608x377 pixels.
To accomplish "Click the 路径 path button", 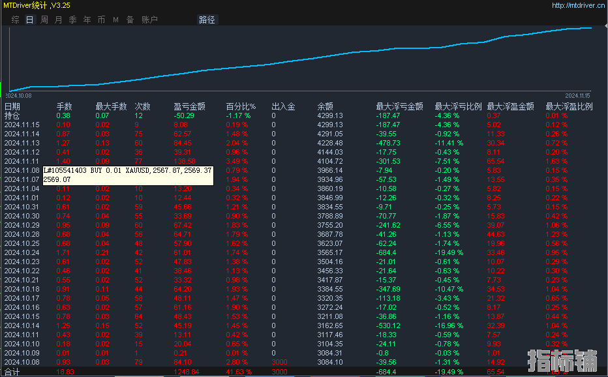I will pyautogui.click(x=207, y=20).
